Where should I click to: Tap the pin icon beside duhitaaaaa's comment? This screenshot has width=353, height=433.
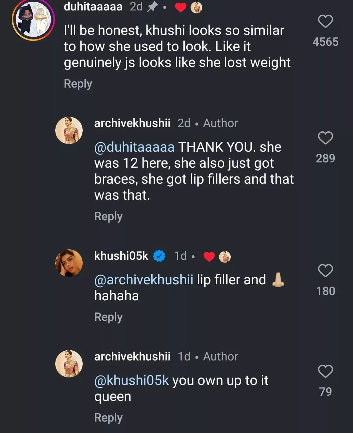point(152,7)
